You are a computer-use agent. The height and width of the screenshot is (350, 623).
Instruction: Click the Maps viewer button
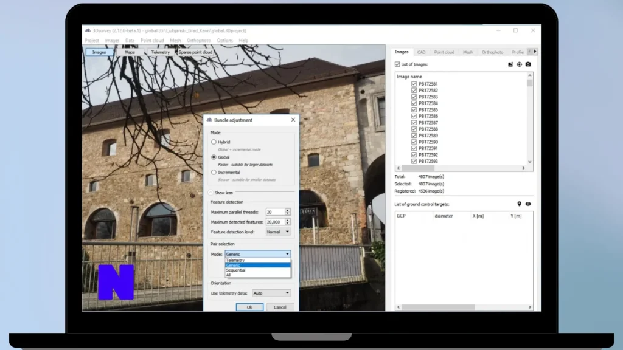[x=130, y=52]
